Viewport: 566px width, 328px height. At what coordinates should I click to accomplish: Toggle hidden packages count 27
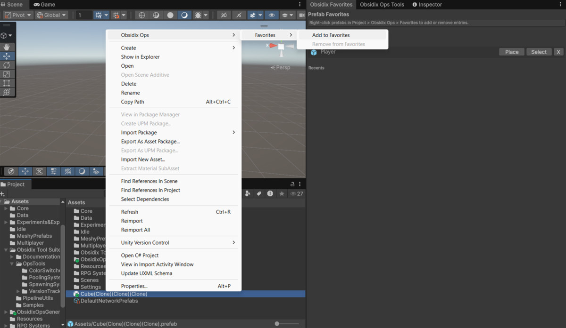tap(297, 193)
